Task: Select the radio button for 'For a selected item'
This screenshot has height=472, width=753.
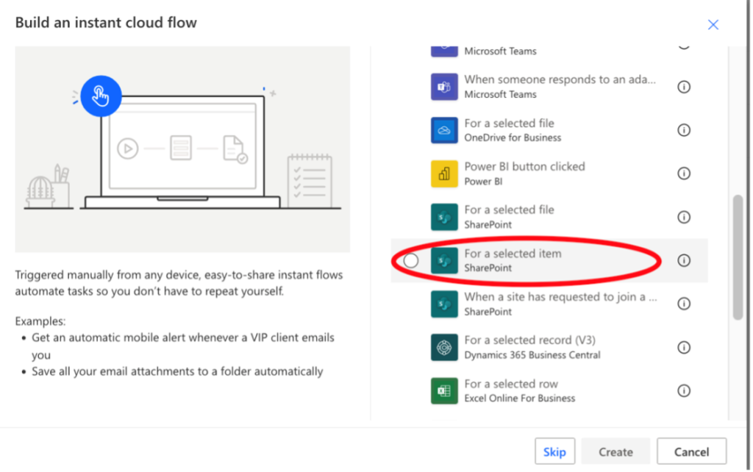Action: tap(410, 260)
